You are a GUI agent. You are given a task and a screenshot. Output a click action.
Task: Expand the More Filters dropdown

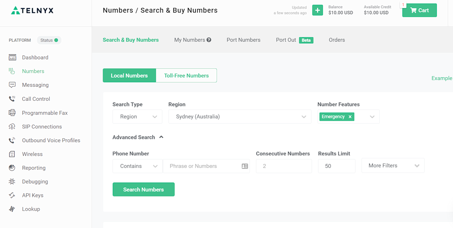pyautogui.click(x=393, y=166)
